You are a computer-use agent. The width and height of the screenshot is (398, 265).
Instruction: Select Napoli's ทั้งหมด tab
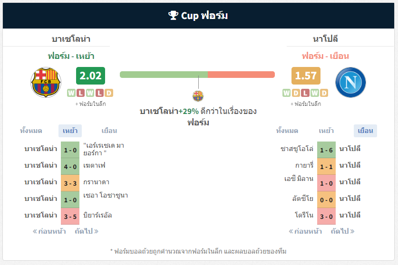pyautogui.click(x=287, y=131)
